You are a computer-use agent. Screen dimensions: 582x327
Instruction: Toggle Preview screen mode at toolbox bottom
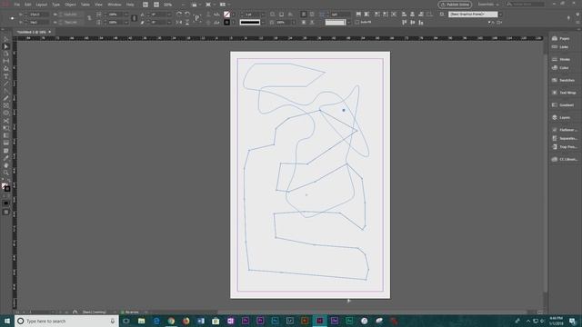[6, 212]
